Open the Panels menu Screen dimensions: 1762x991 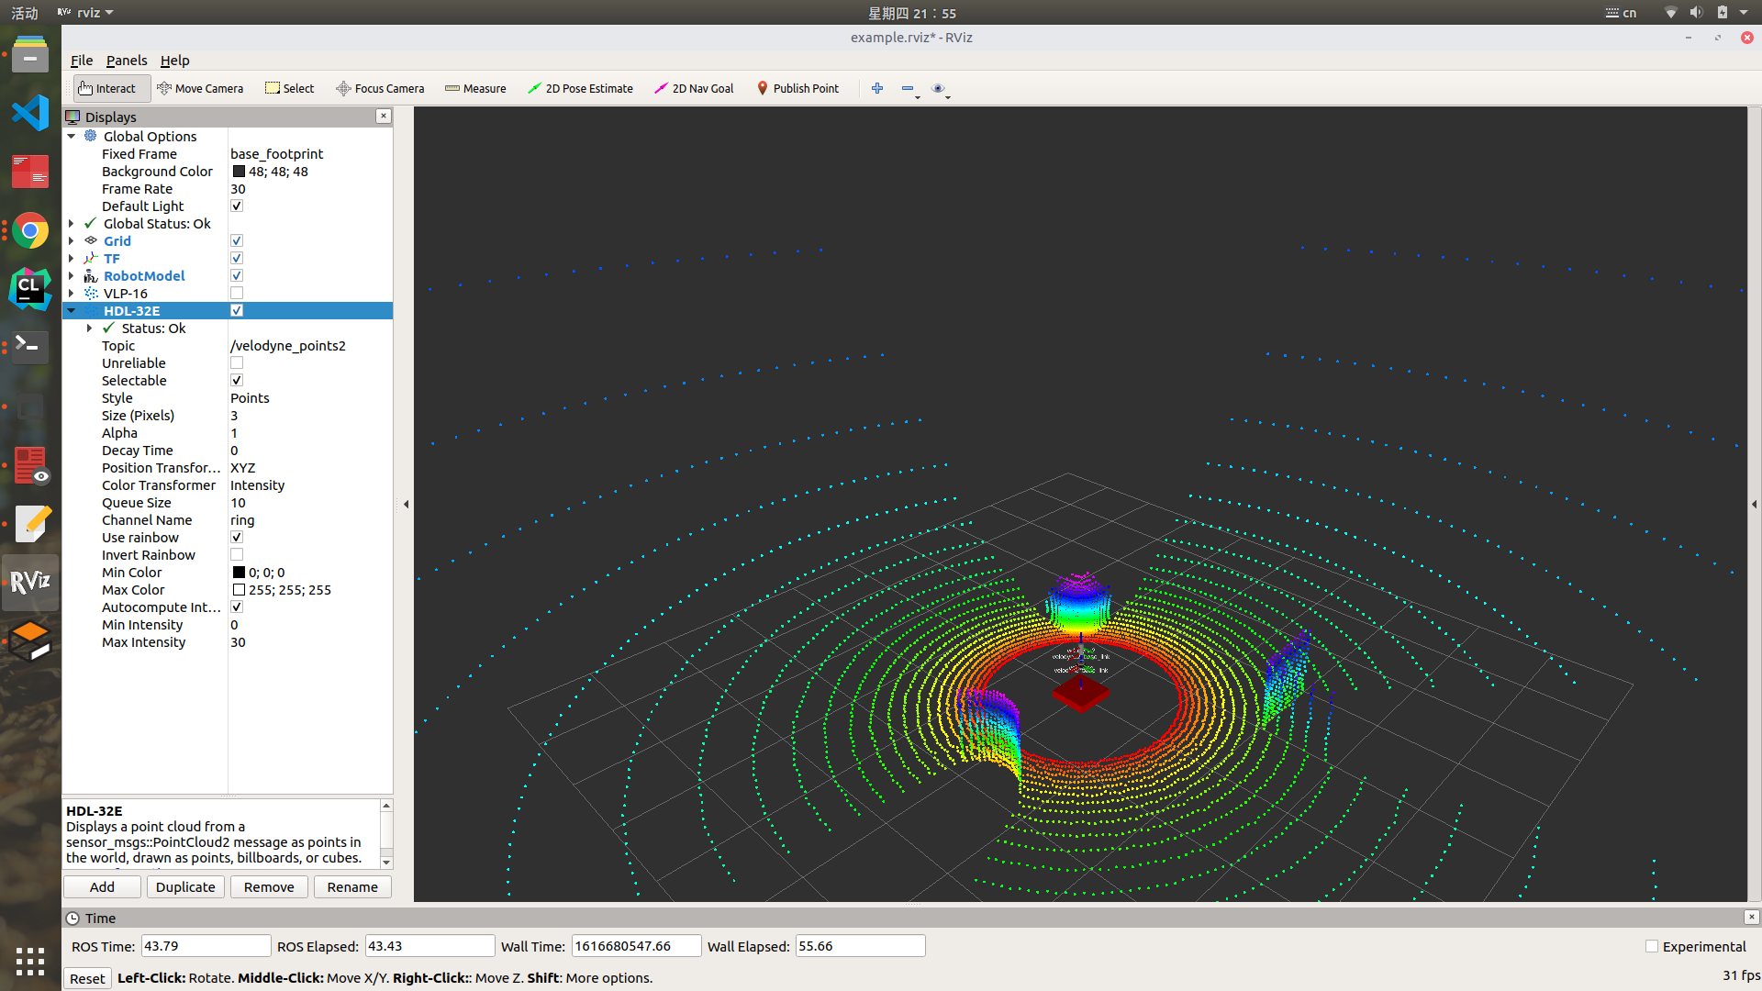[126, 61]
